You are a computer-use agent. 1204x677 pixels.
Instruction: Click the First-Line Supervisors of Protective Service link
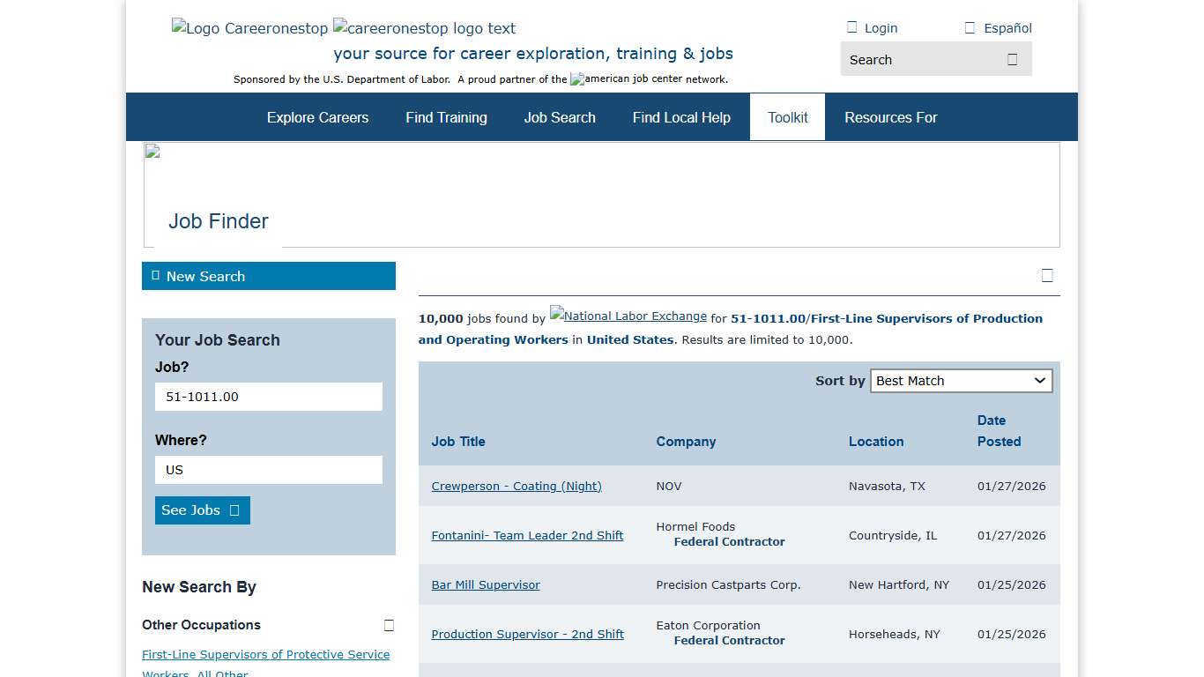pos(266,655)
